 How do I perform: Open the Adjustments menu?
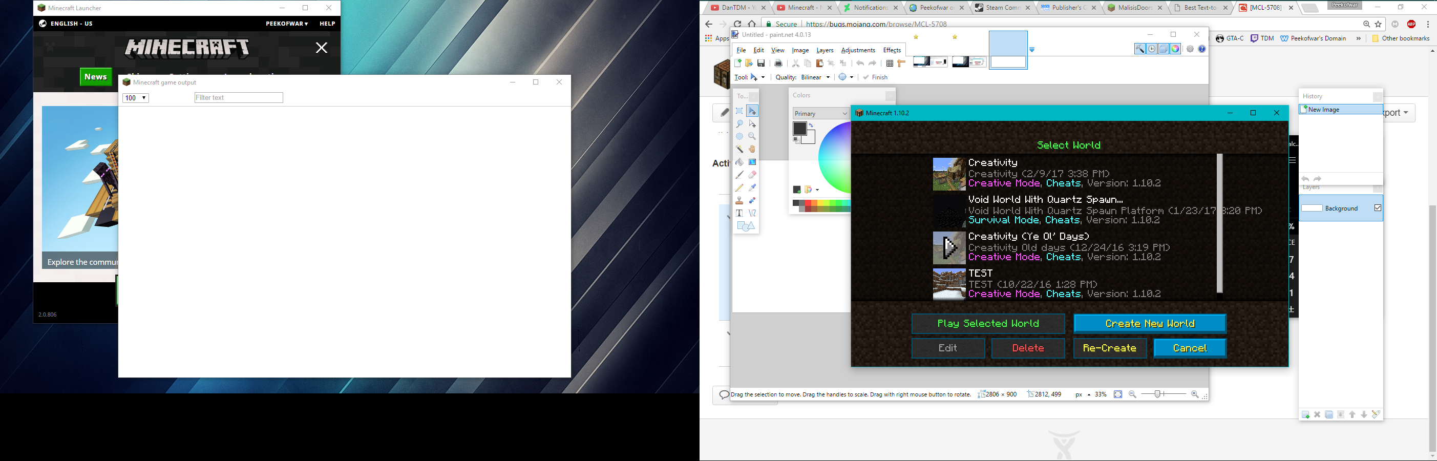858,50
